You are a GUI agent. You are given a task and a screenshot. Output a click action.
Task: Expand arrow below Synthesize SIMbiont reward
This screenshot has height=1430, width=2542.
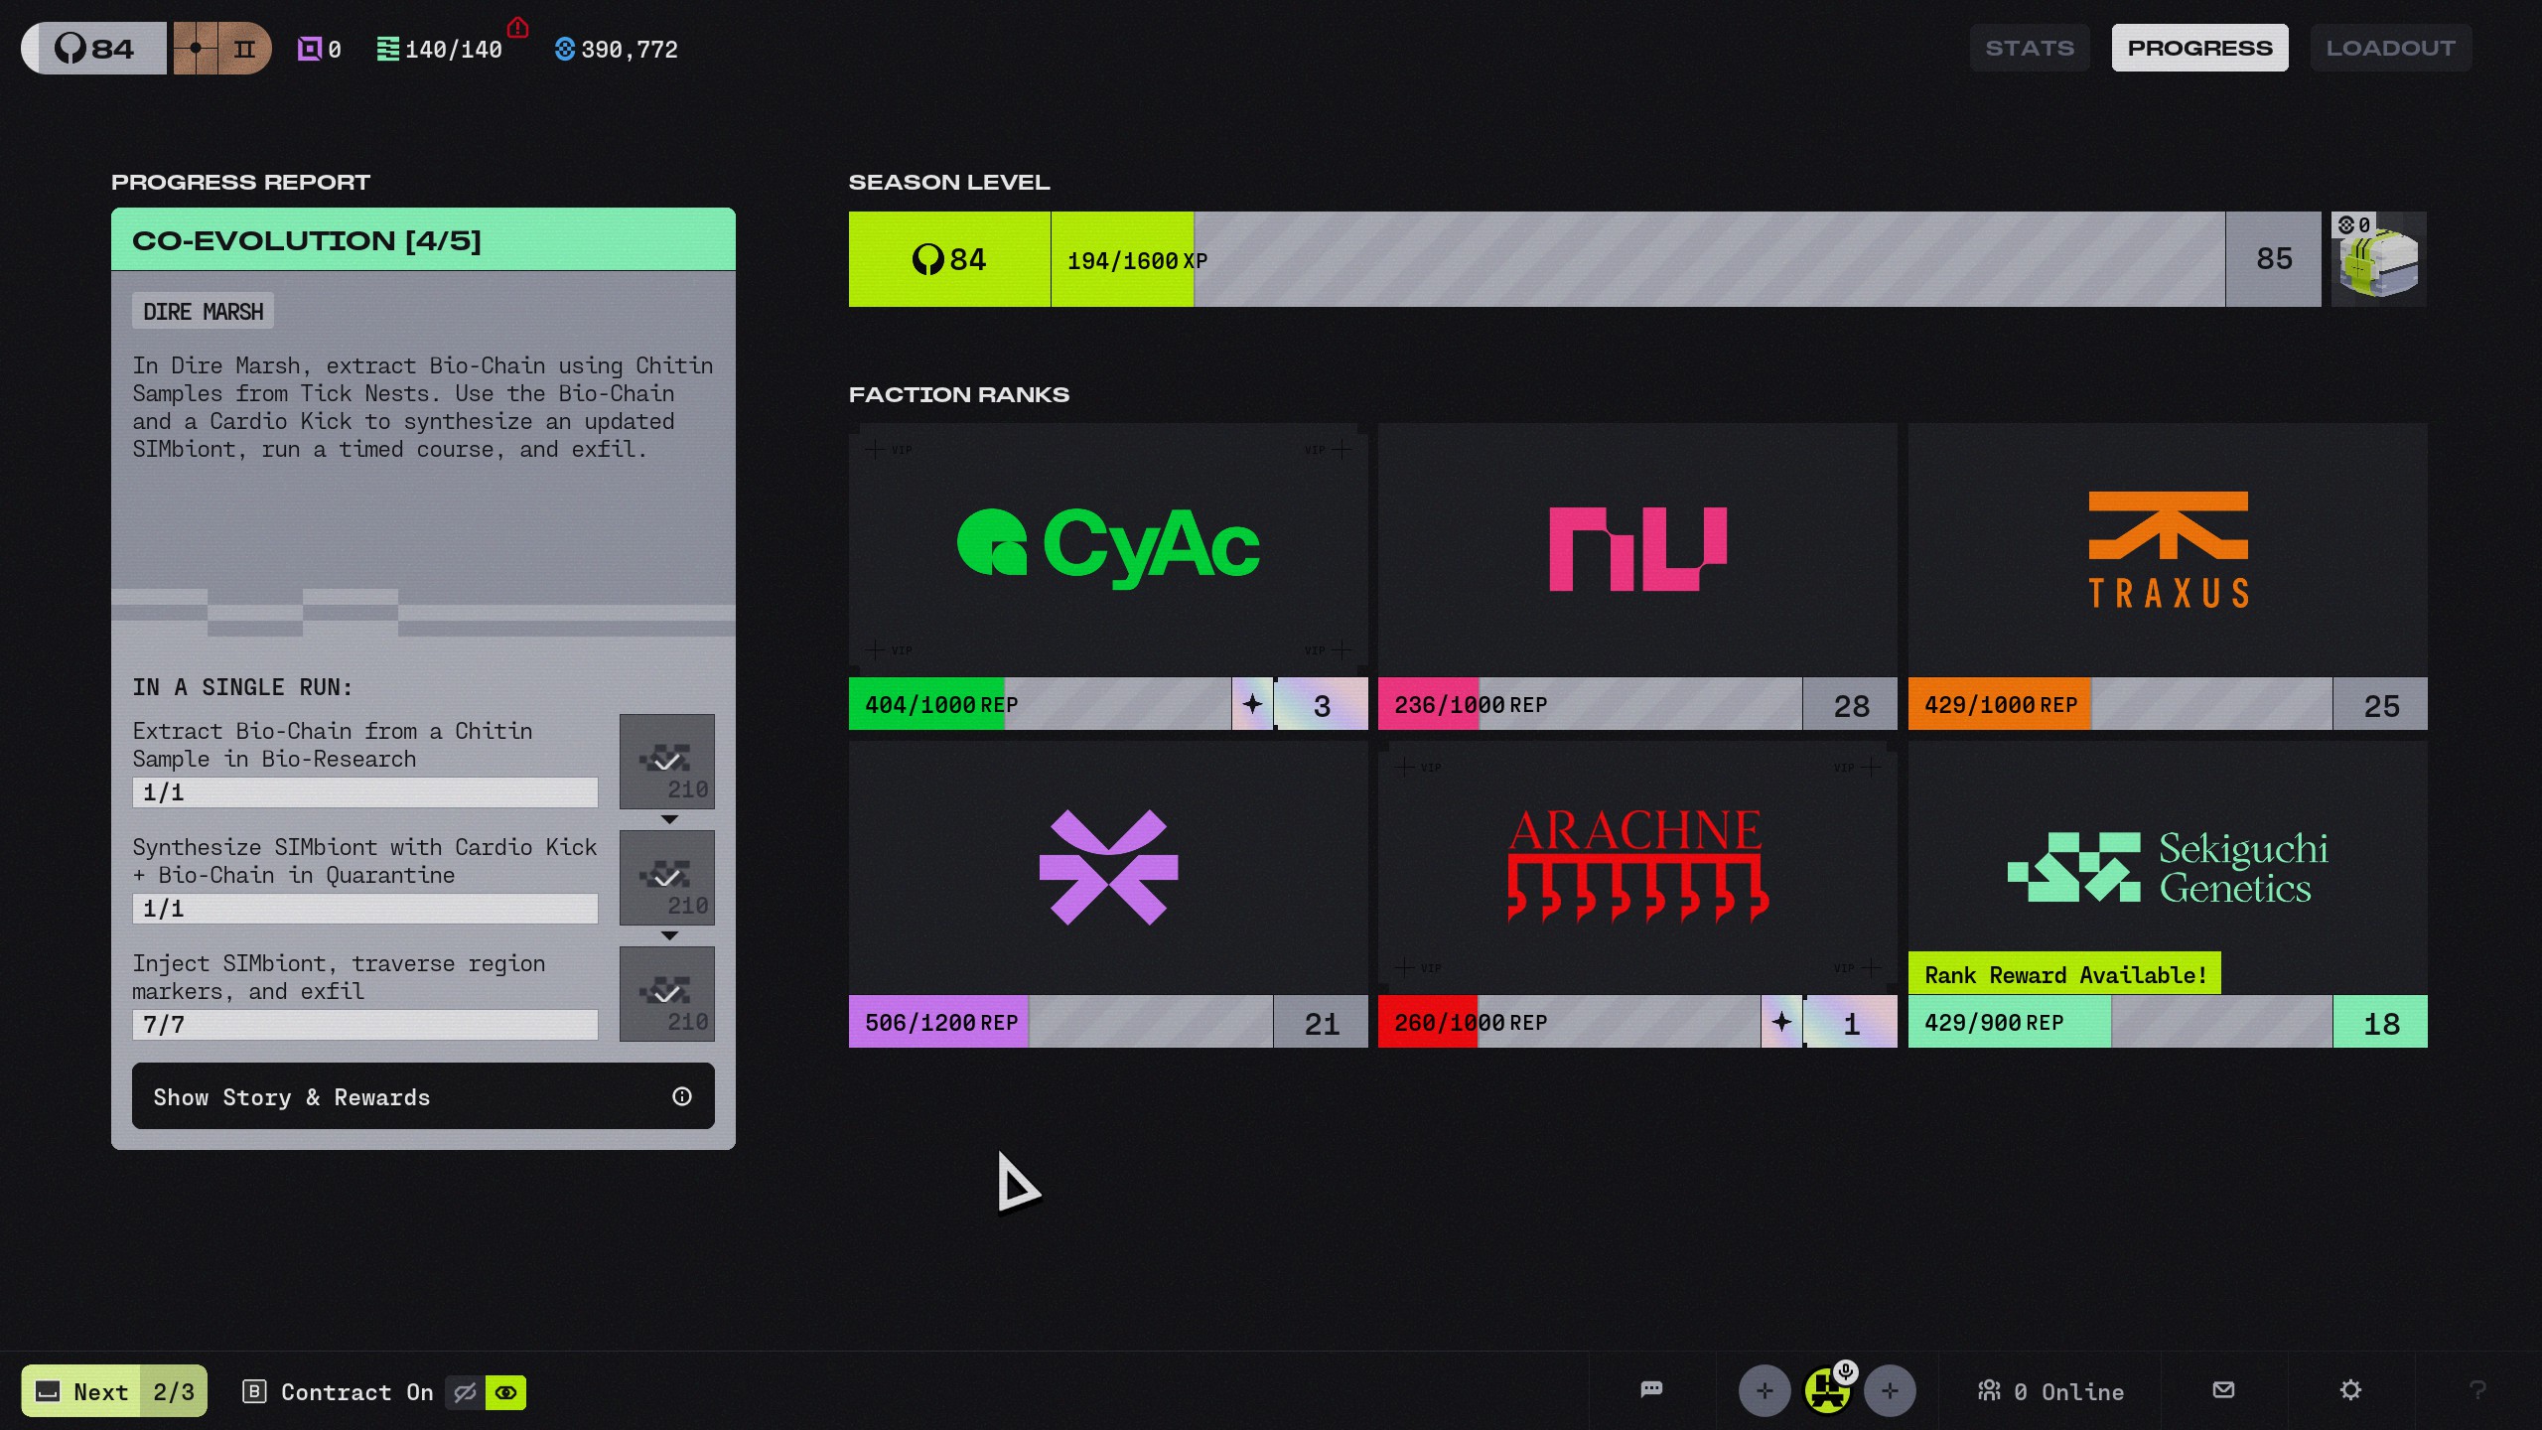669,935
